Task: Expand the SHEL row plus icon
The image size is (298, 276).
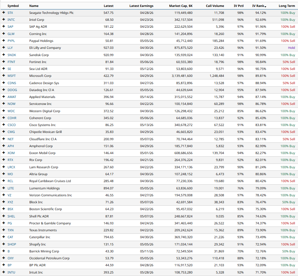Action: [x=3, y=216]
